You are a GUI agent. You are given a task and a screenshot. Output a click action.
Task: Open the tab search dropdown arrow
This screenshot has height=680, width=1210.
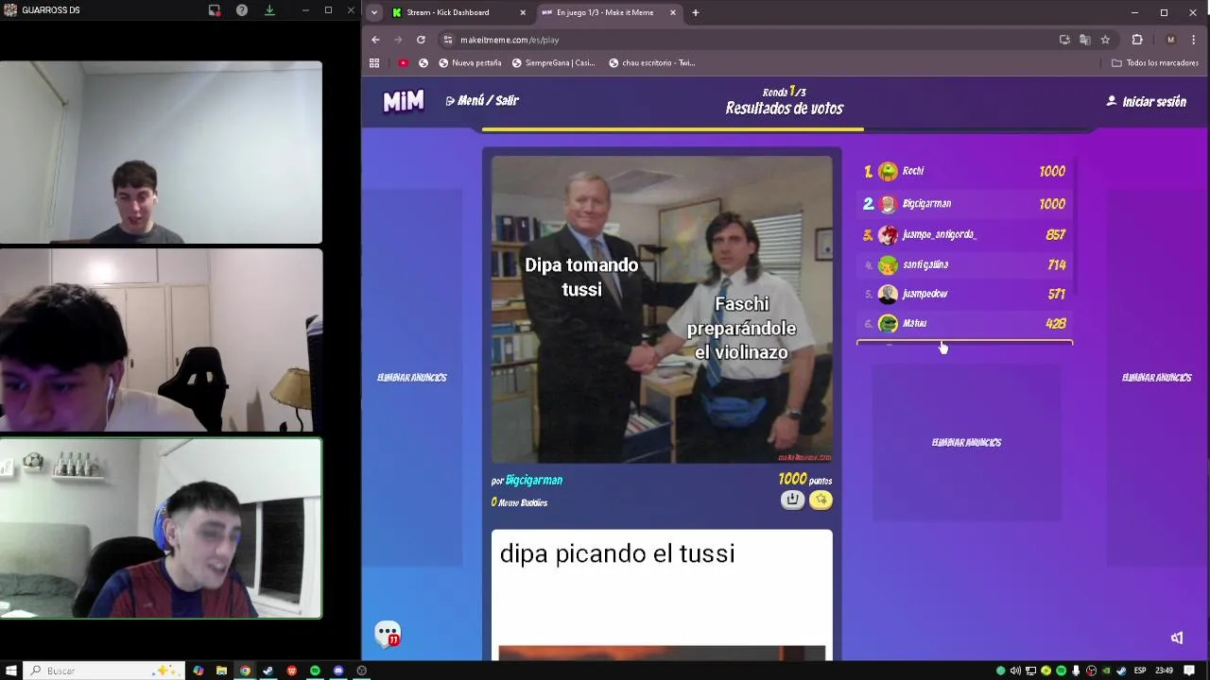coord(374,12)
